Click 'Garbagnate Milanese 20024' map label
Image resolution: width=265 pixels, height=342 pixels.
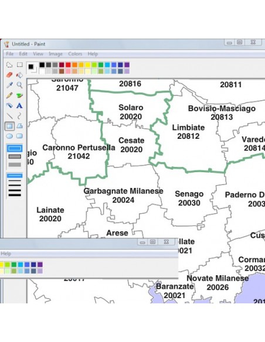pyautogui.click(x=123, y=196)
